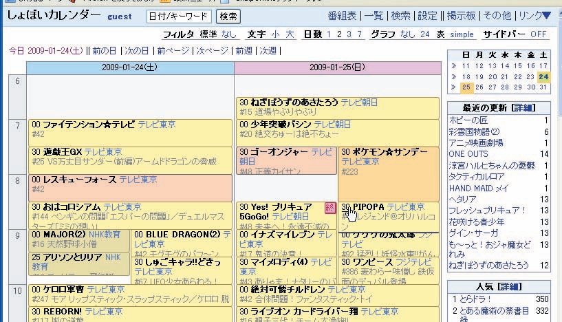This screenshot has width=562, height=322.
Task: Set font size to 小
Action: pos(275,34)
